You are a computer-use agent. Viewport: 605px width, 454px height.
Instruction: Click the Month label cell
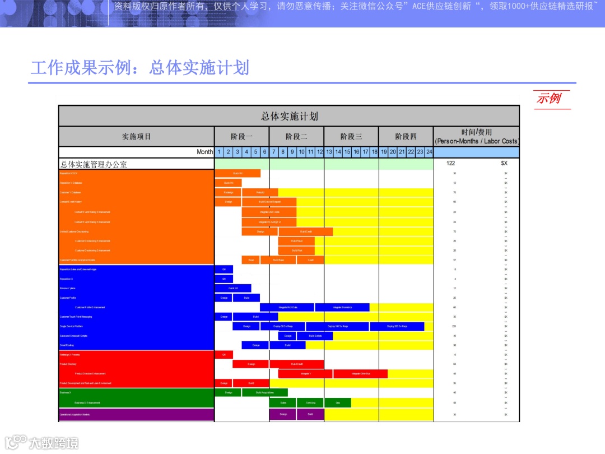(136, 152)
